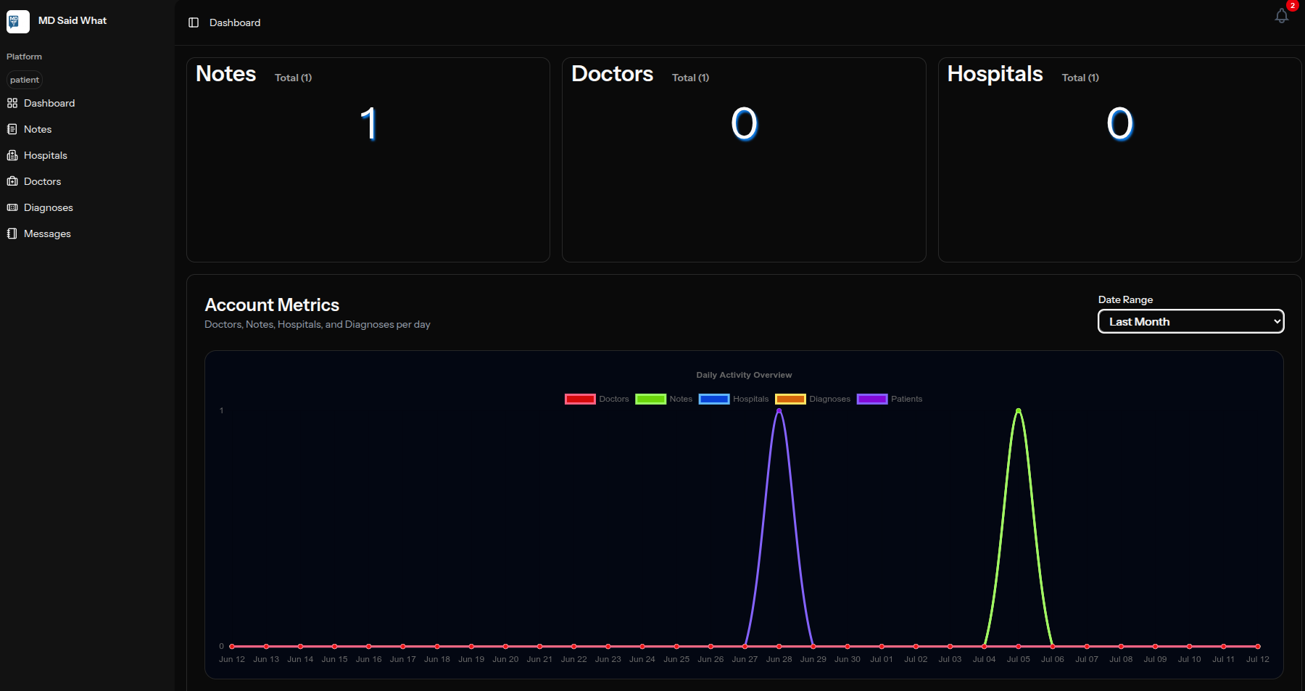Screen dimensions: 1305x691
Task: Click the Messages icon in sidebar
Action: pyautogui.click(x=12, y=233)
